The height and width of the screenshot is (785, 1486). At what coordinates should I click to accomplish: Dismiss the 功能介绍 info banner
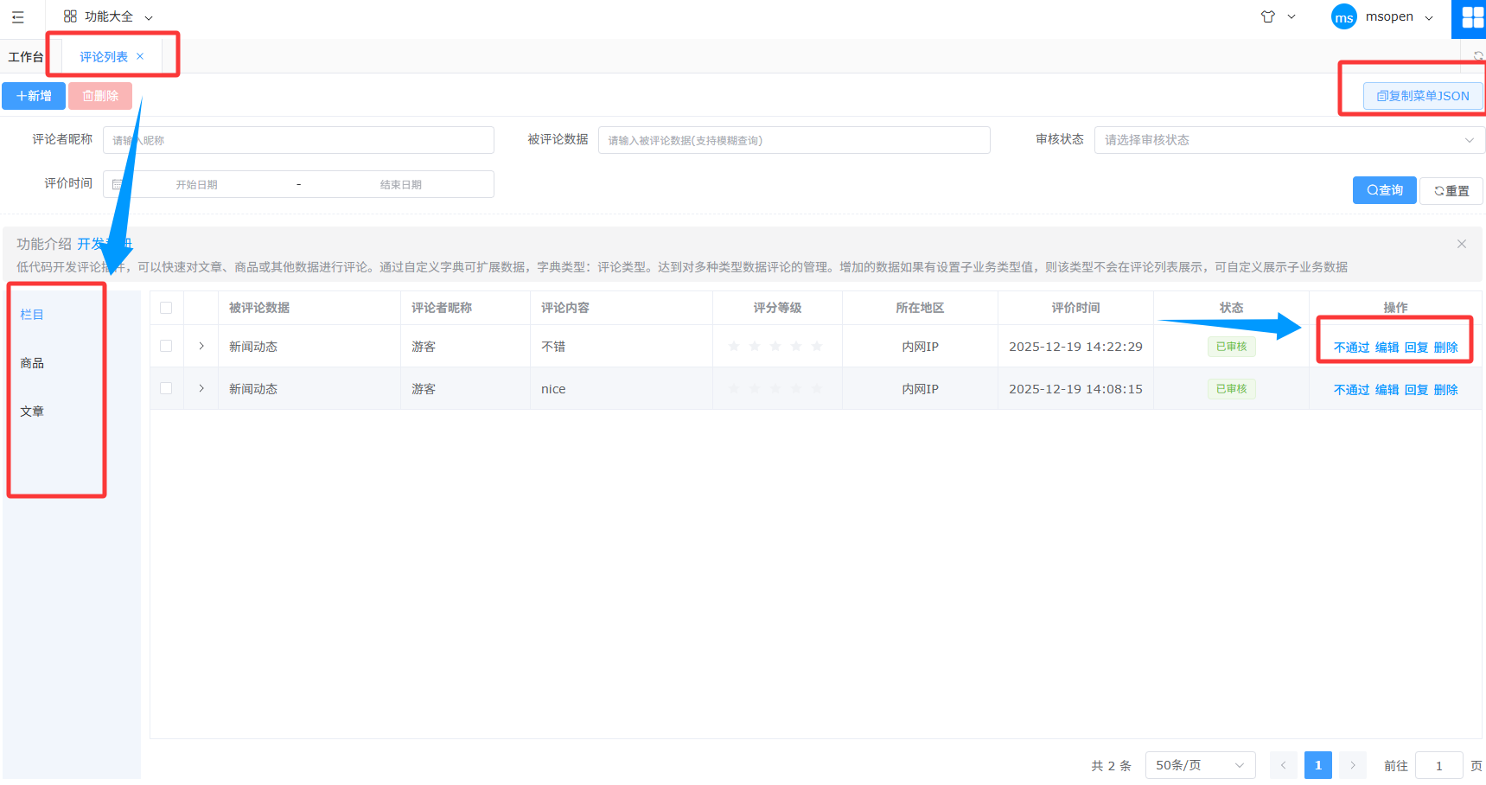[1461, 244]
